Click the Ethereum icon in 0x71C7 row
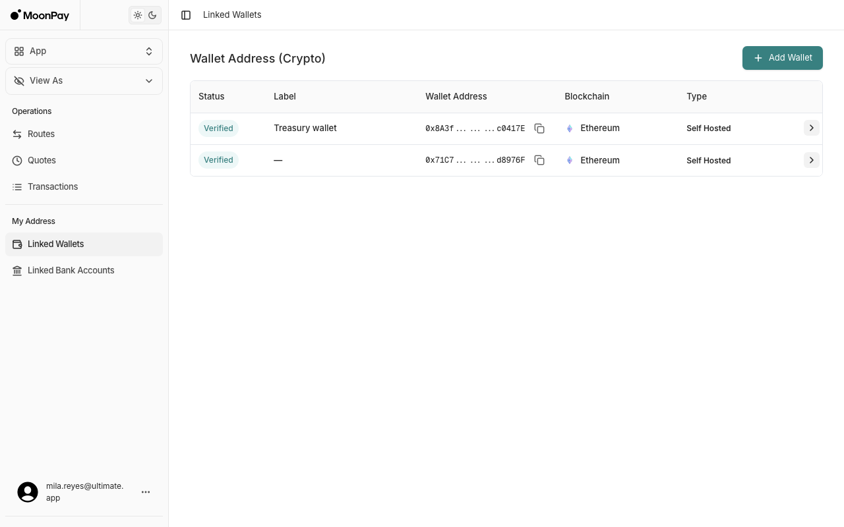This screenshot has height=527, width=844. (570, 160)
